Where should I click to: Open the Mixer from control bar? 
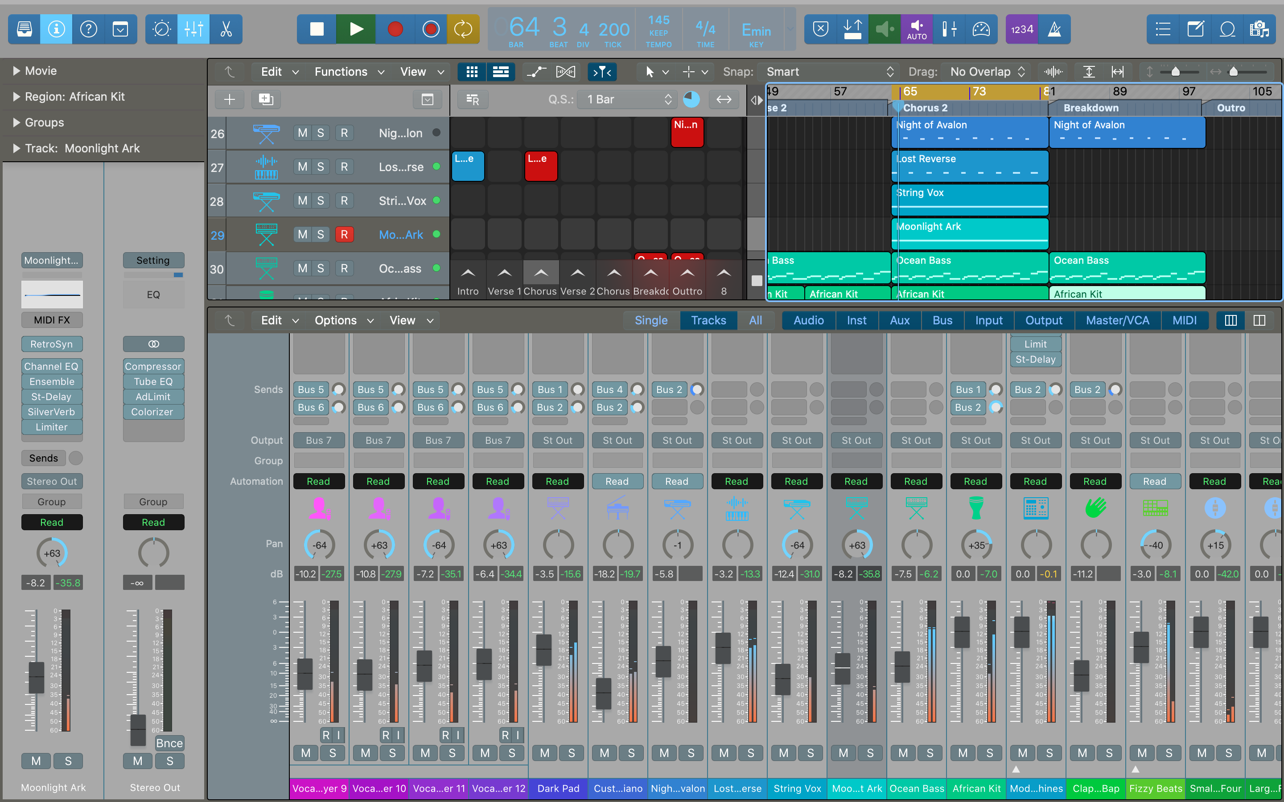click(x=193, y=29)
